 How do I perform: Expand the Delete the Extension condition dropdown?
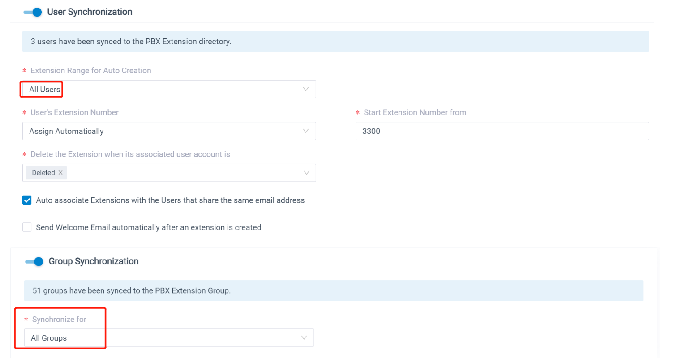tap(169, 173)
